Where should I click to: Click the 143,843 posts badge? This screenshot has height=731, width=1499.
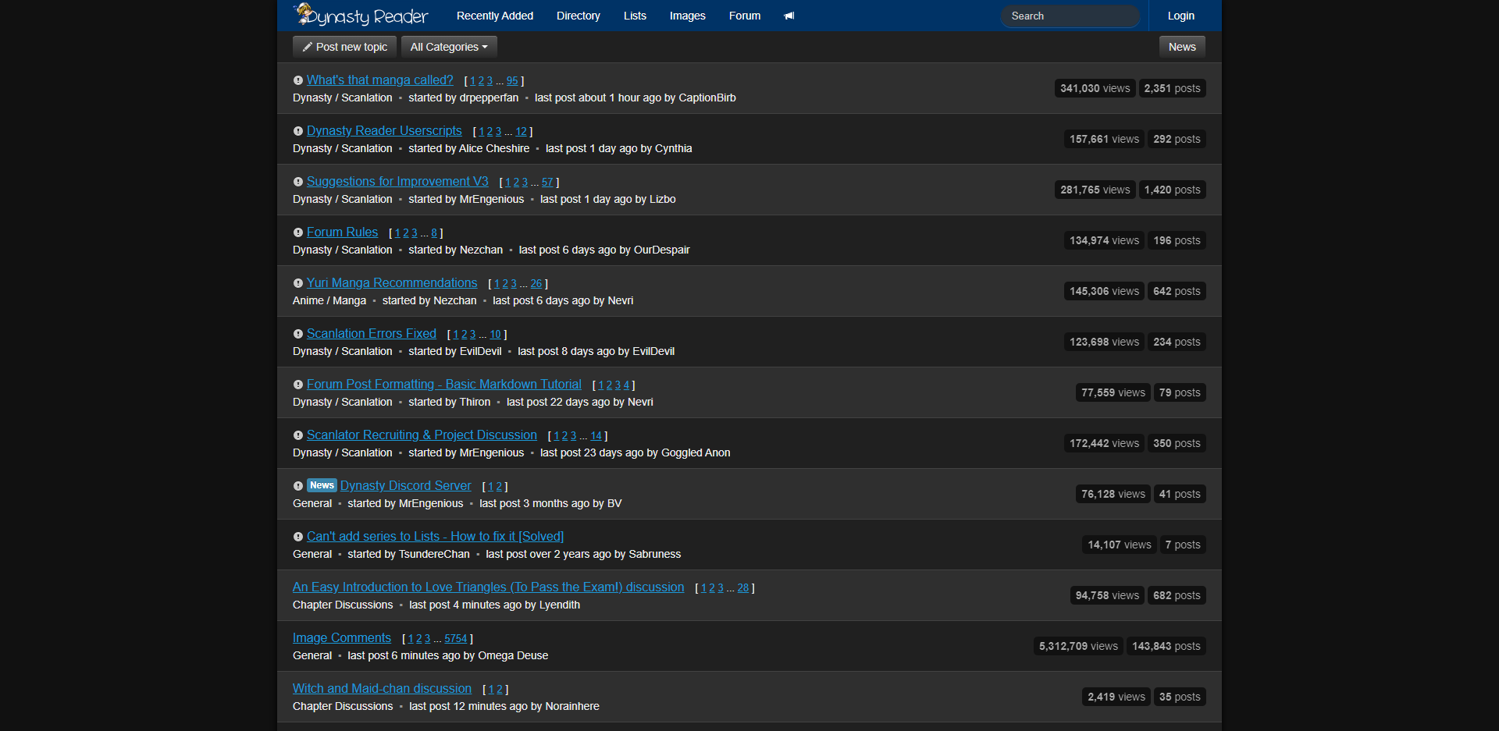pos(1166,646)
